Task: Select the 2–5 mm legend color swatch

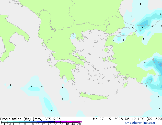Action: (22, 122)
